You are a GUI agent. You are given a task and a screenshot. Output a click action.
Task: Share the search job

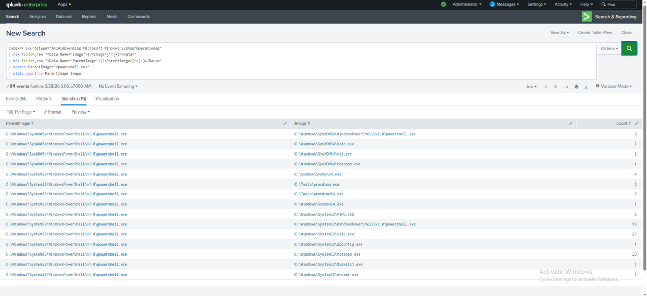566,87
